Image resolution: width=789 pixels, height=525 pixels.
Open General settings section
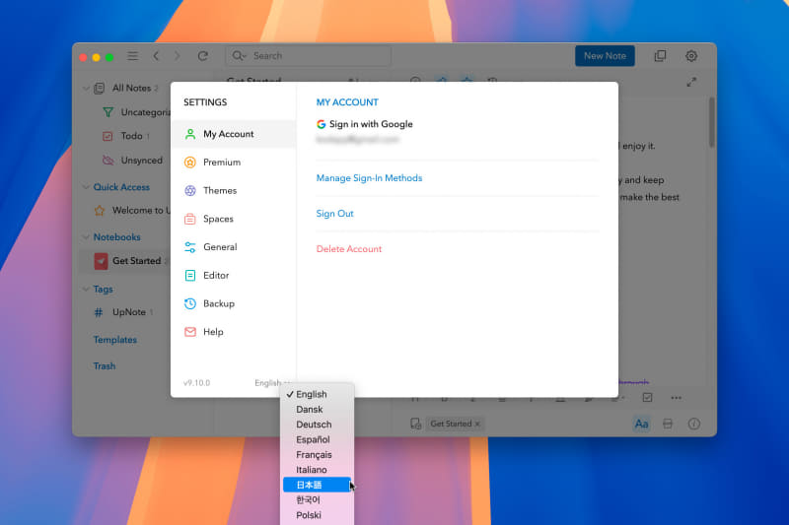(x=234, y=246)
